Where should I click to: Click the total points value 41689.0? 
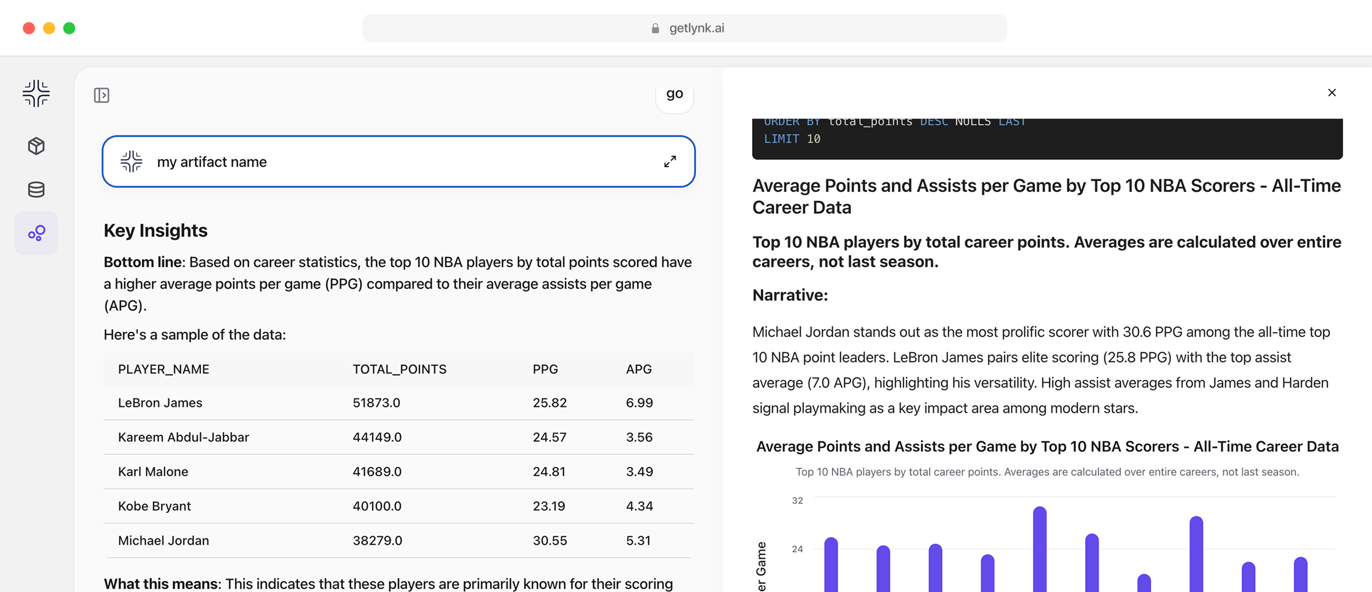tap(377, 472)
